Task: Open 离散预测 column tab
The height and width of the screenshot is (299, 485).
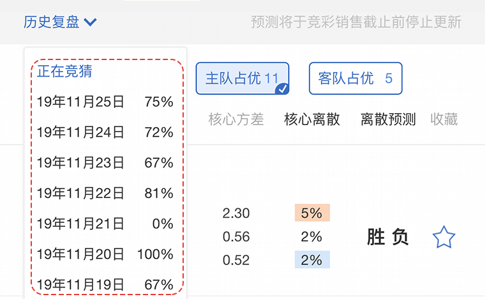Action: (x=388, y=119)
